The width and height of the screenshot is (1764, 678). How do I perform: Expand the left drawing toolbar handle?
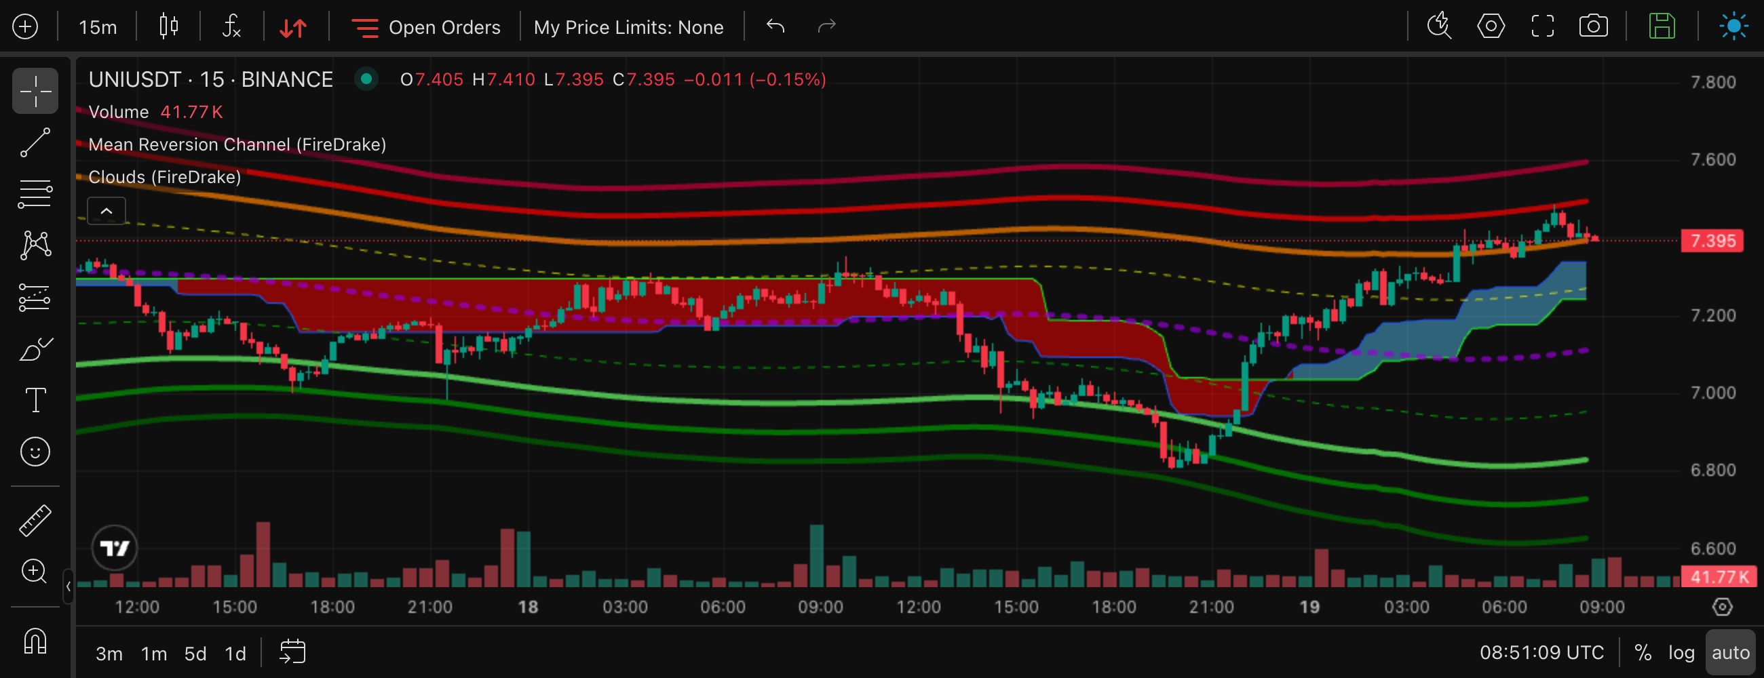point(68,586)
